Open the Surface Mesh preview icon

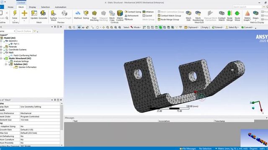pyautogui.click(x=54, y=13)
